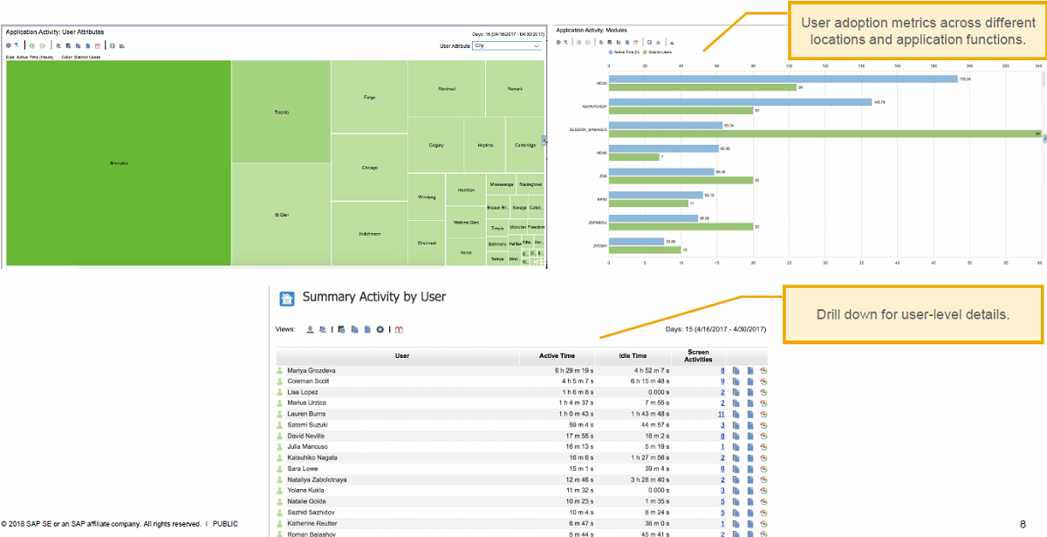Image resolution: width=1047 pixels, height=537 pixels.
Task: Select the Montreal treemap cell
Action: pos(445,89)
